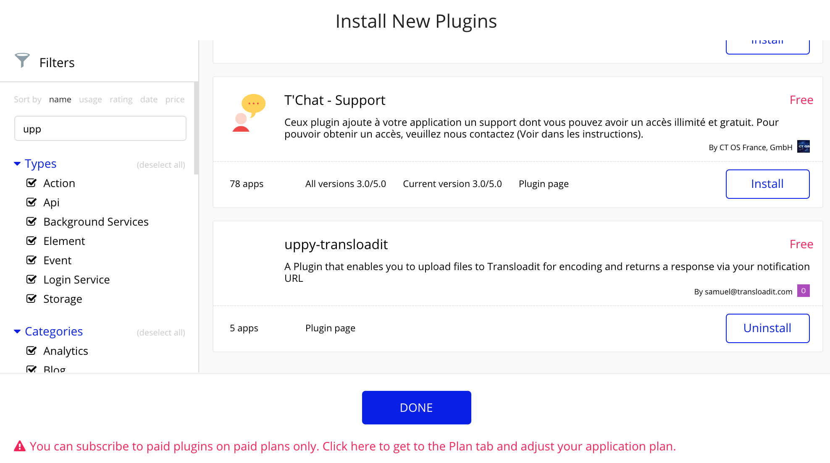The image size is (830, 463).
Task: Click the uppy-transloadit plugin page link
Action: 331,328
